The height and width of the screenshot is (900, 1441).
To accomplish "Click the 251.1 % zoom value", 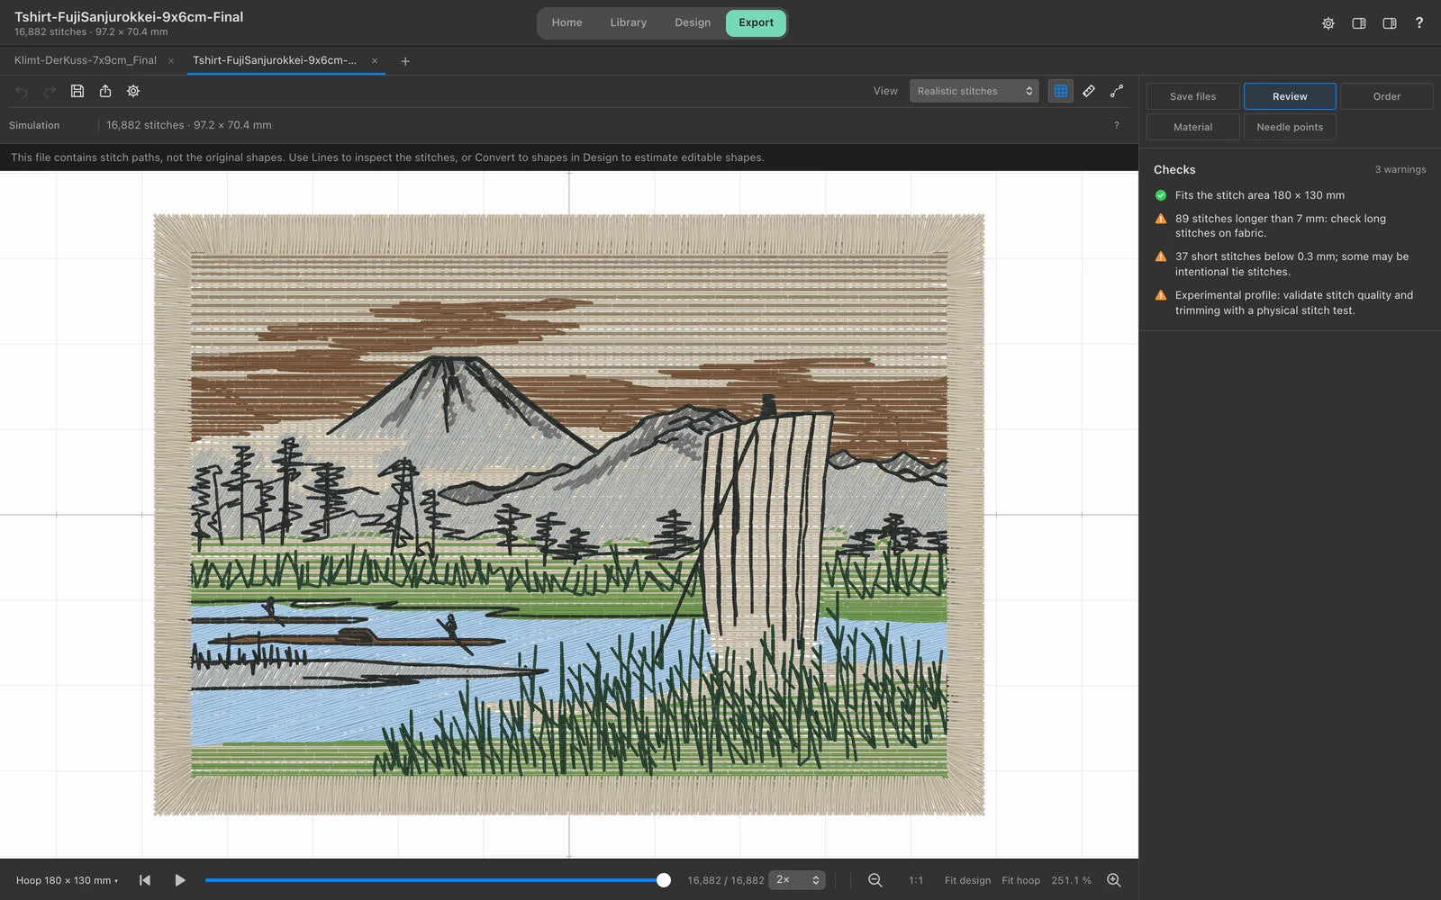I will tap(1071, 880).
